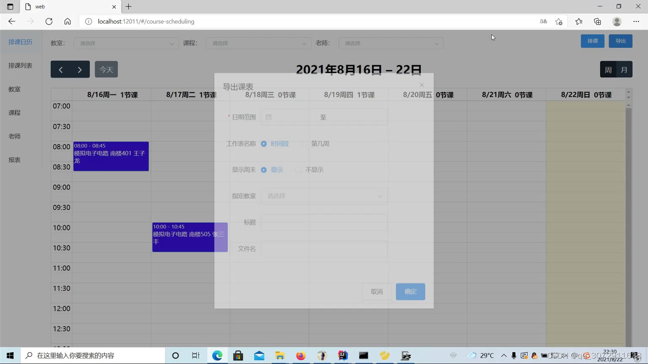The image size is (648, 364).
Task: Open 08:00 模拟电子电路 南楼401 event
Action: [111, 156]
